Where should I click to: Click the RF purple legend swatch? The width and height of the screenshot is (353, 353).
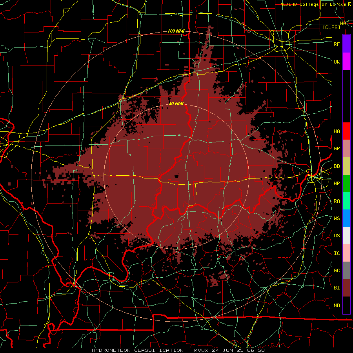coord(346,44)
